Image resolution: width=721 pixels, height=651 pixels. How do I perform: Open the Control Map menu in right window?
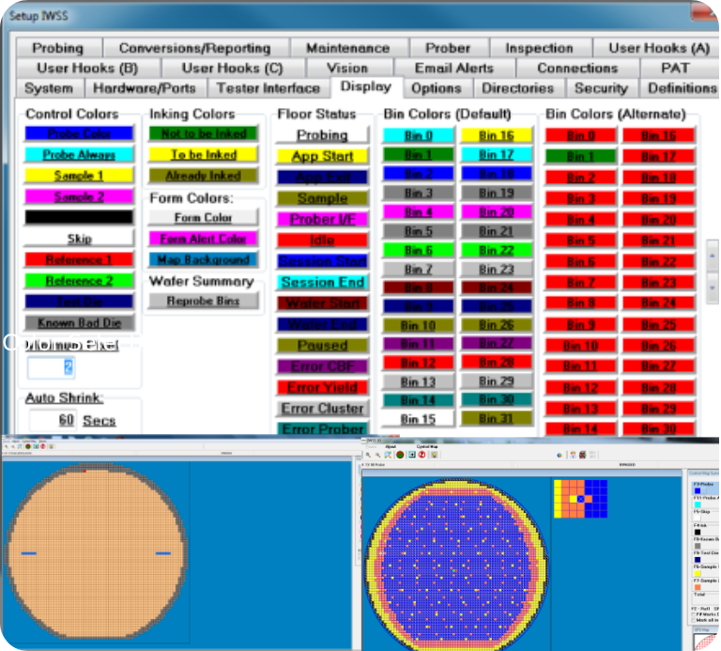point(427,446)
